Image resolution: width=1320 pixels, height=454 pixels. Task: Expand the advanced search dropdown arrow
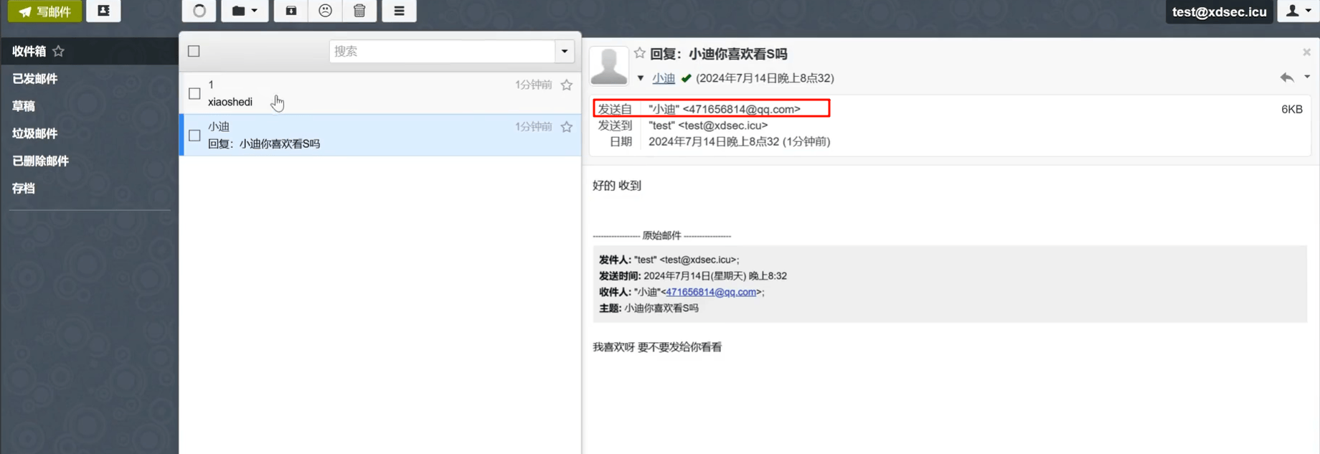click(x=565, y=51)
